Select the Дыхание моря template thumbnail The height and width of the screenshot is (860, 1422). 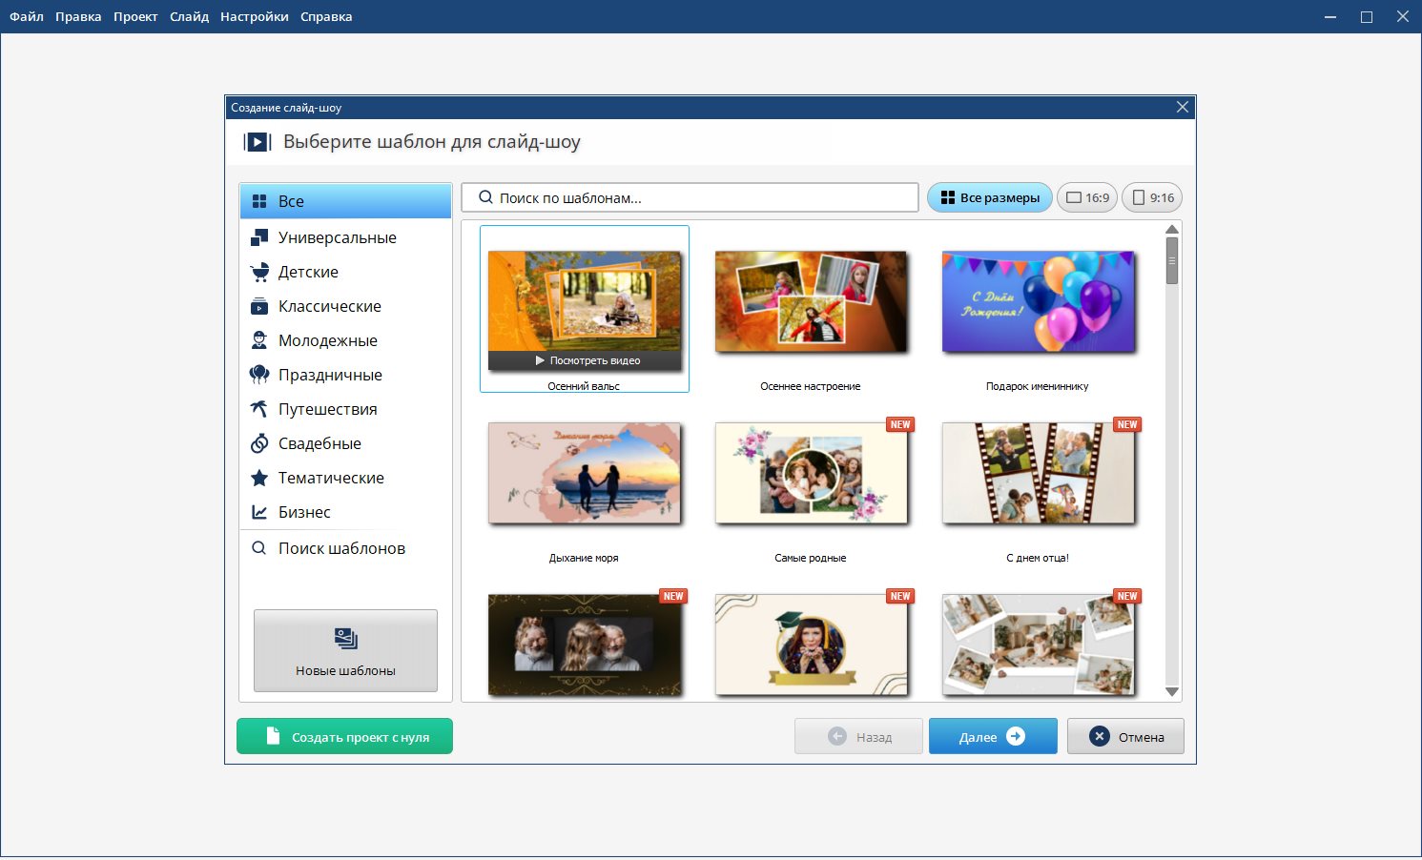(x=585, y=474)
